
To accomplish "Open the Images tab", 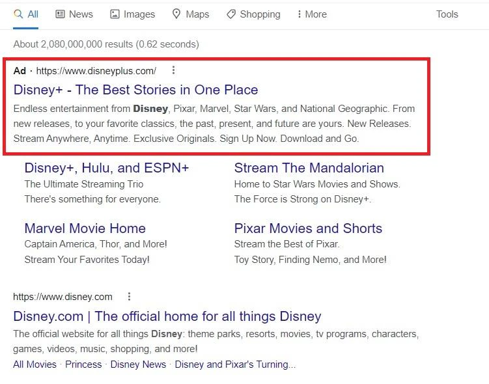I will point(133,14).
